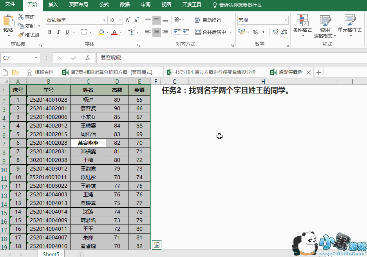The image size is (367, 257).
Task: Increase font size with the larger A icon
Action: (127, 20)
